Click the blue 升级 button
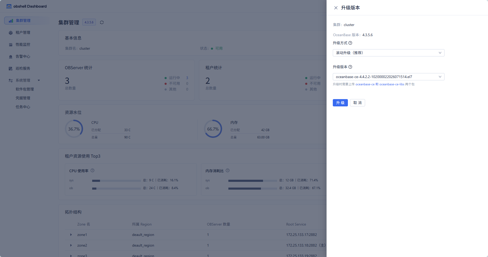This screenshot has width=488, height=257. (340, 103)
